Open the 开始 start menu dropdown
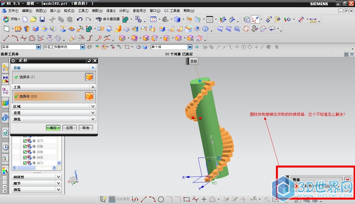Image resolution: width=355 pixels, height=204 pixels. [12, 19]
